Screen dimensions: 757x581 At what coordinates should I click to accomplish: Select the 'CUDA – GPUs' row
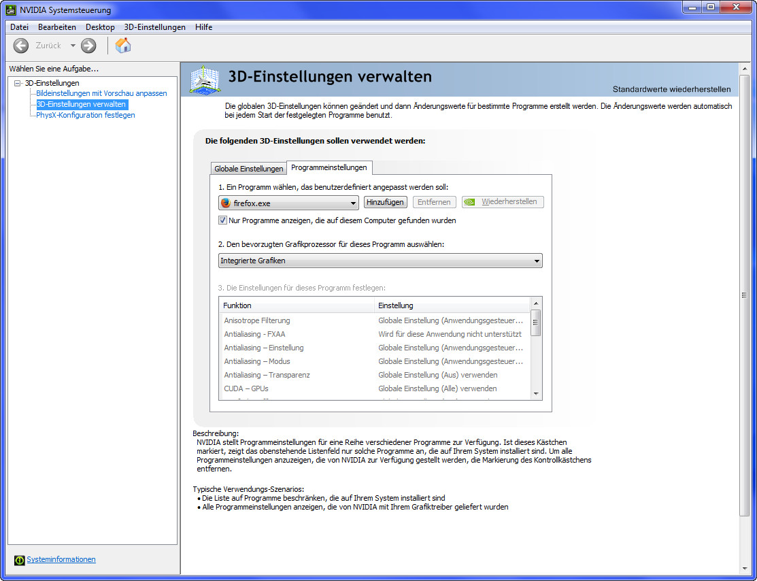pyautogui.click(x=374, y=388)
